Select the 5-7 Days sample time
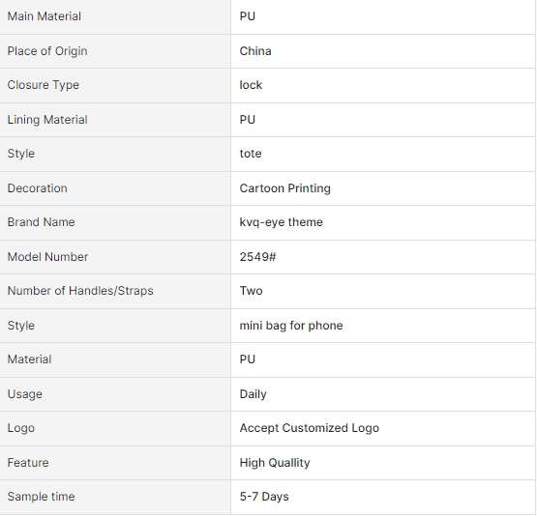Image resolution: width=537 pixels, height=516 pixels. point(264,497)
